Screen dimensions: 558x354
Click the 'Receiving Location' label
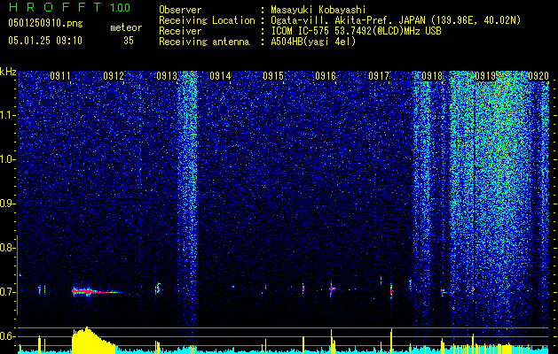tap(207, 20)
